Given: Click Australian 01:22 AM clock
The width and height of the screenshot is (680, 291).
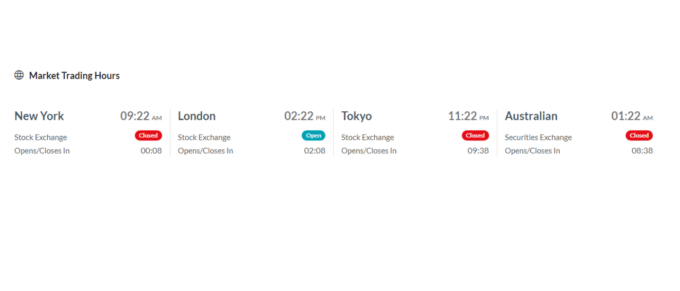Looking at the screenshot, I should click(632, 116).
